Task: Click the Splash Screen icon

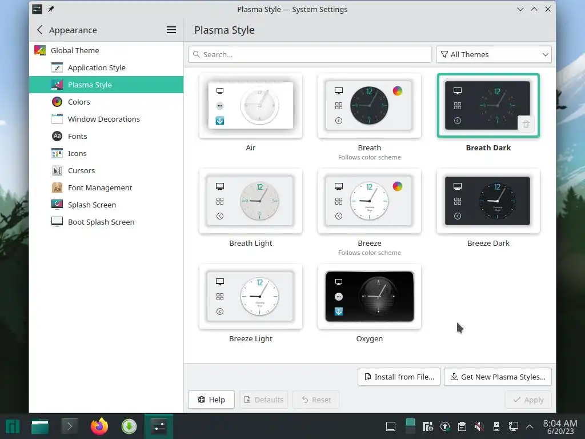Action: [x=57, y=205]
